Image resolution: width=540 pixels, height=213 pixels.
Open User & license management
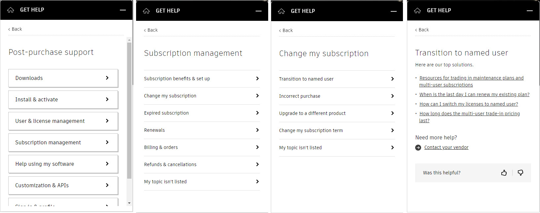(63, 121)
